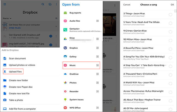Viewport: 177px width, 112px height.
Task: Select radio button for 93 Million Miles-Jason Mraz
Action: point(170,40)
